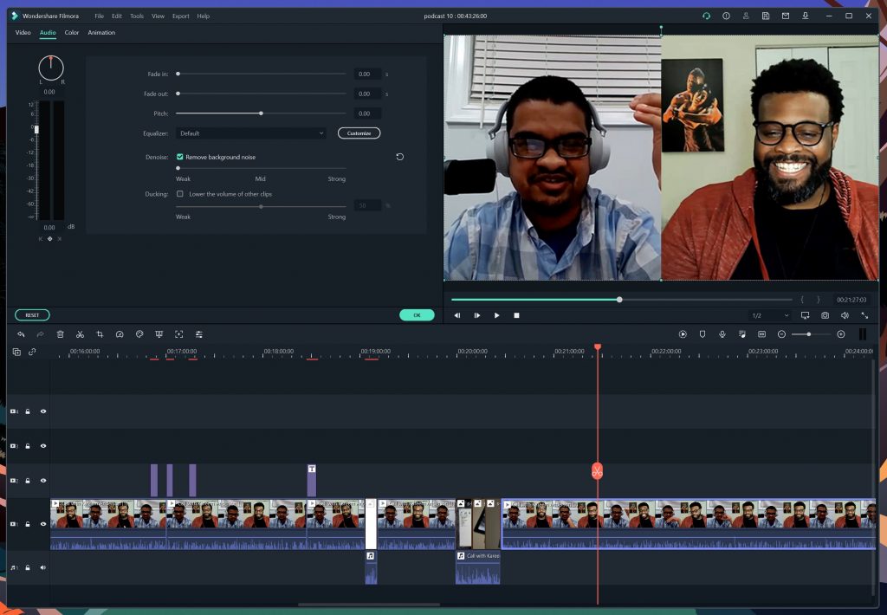Toggle the Auto Link chain icon
The width and height of the screenshot is (887, 615).
(x=32, y=352)
